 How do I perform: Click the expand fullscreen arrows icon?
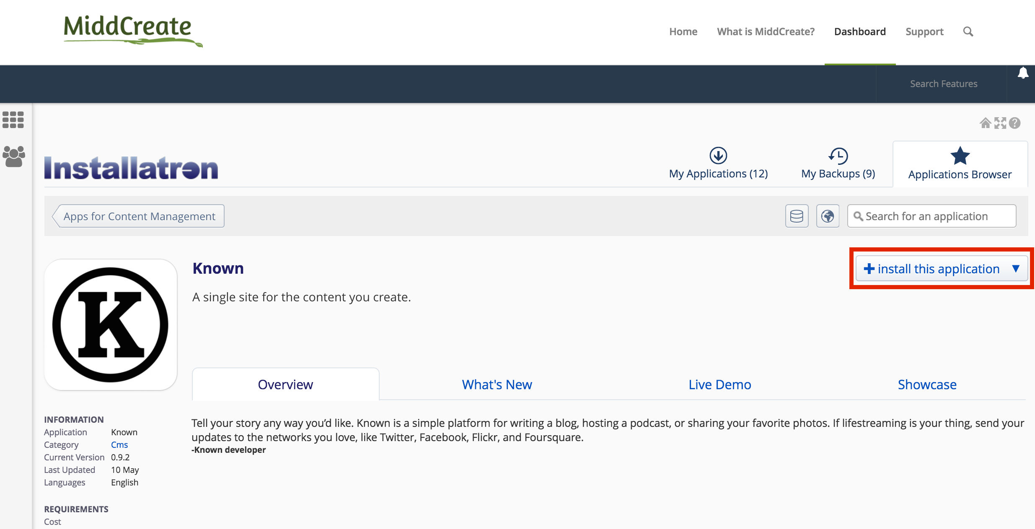tap(1000, 123)
